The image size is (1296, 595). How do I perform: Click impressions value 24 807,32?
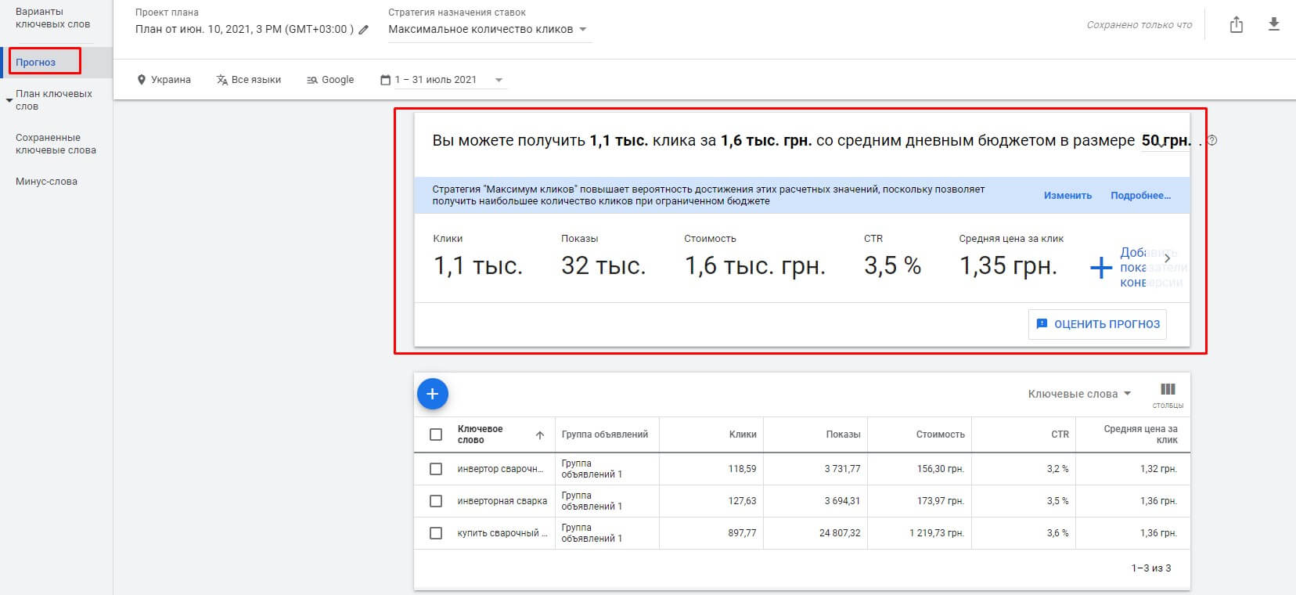click(x=840, y=533)
